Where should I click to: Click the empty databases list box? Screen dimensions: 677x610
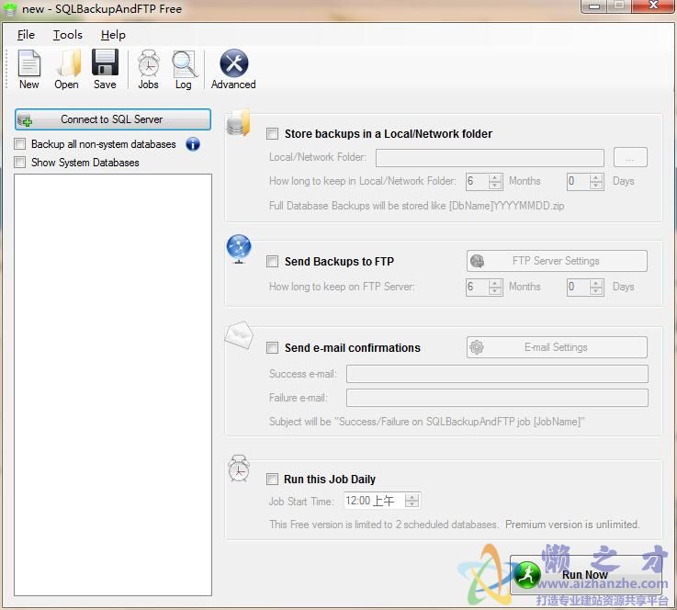click(113, 385)
